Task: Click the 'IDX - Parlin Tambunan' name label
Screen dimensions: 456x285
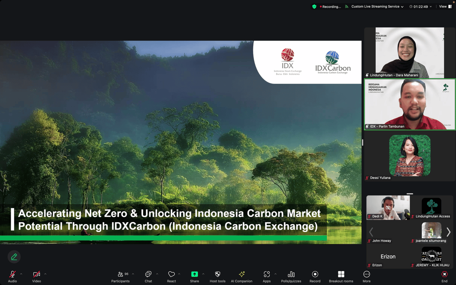Action: coord(387,127)
